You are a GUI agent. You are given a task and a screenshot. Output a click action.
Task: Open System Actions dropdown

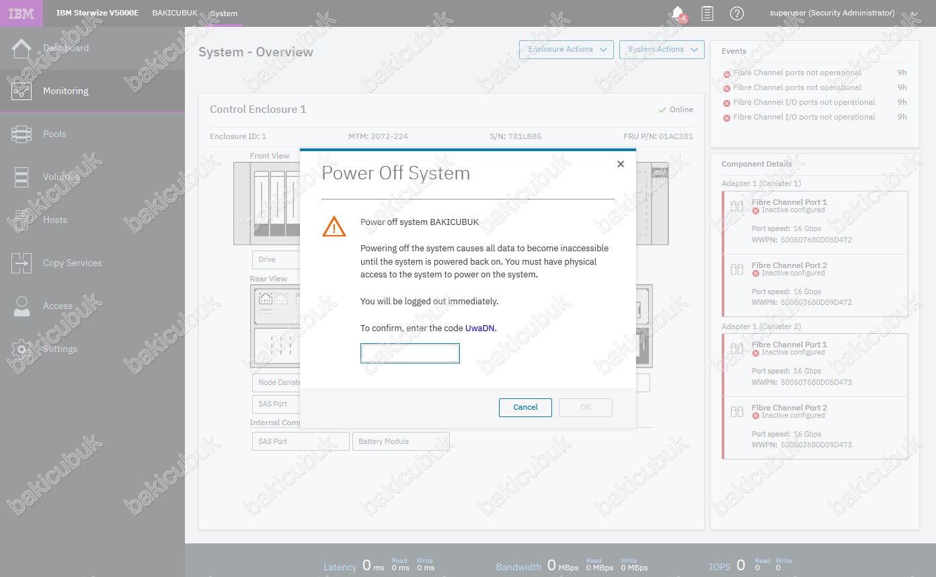(x=662, y=50)
